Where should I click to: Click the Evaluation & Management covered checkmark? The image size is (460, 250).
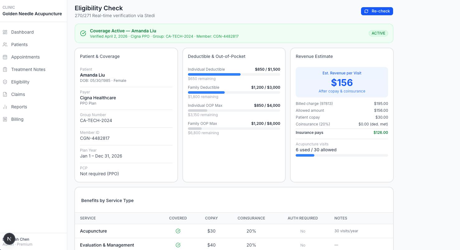pos(178,245)
